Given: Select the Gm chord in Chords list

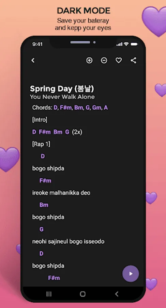Looking at the screenshot, I should coord(96,108).
